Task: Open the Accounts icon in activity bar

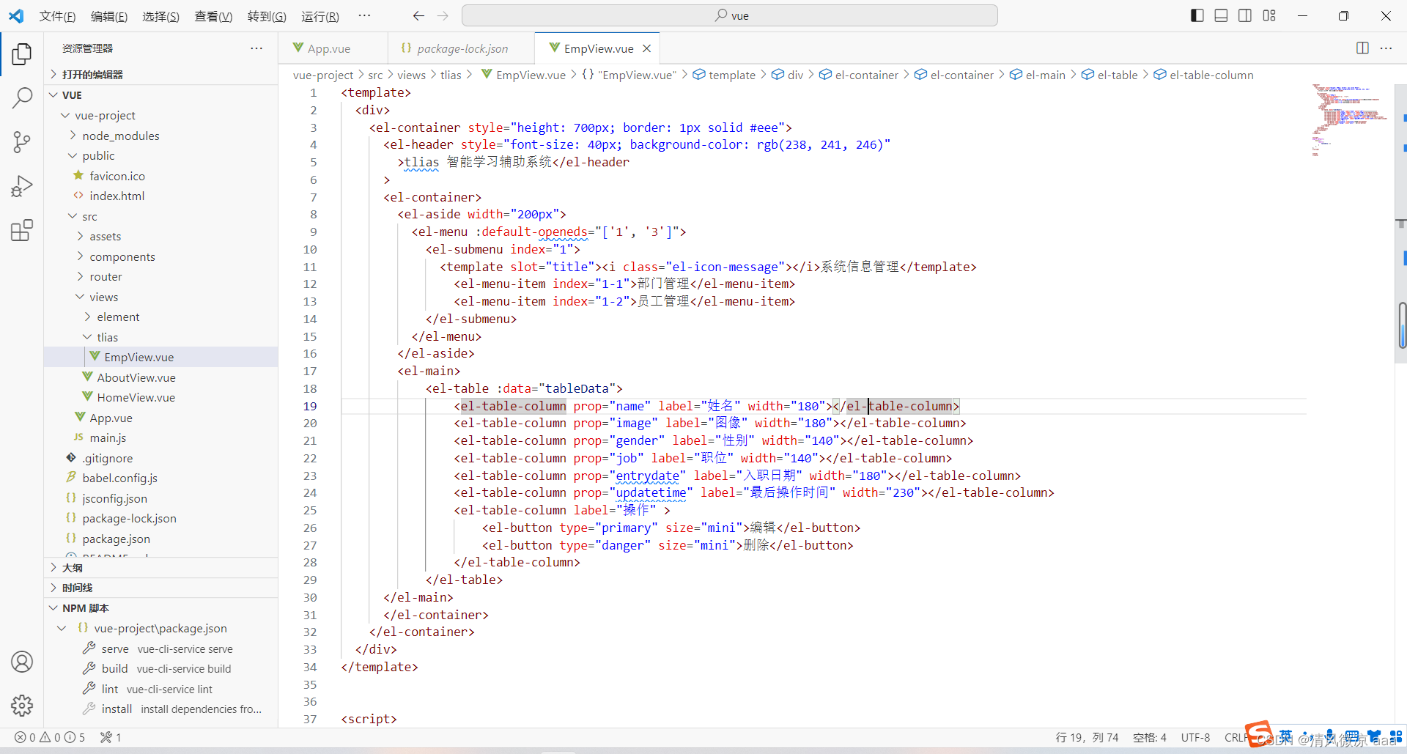Action: click(22, 662)
